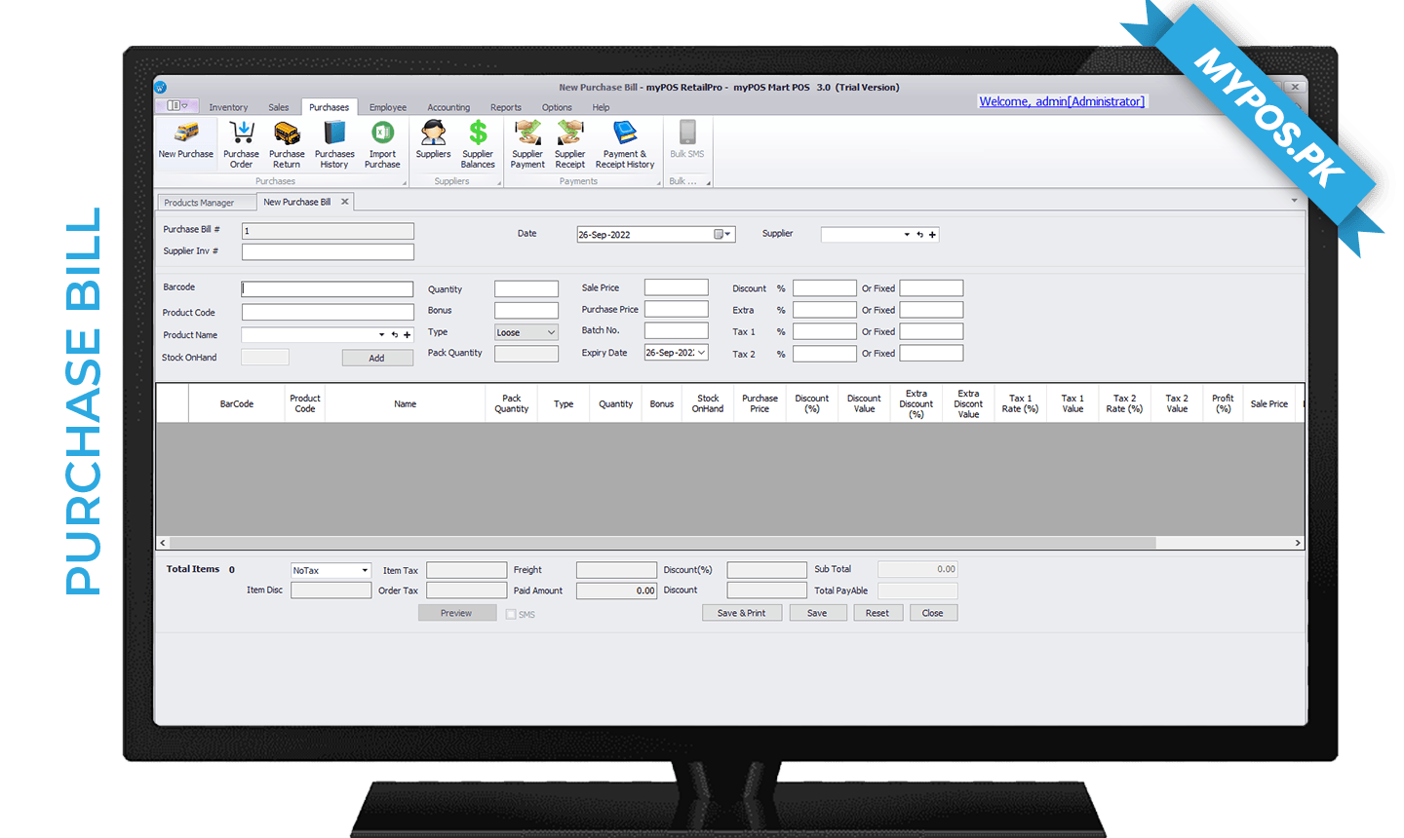This screenshot has height=838, width=1404.
Task: Click the Close button at the bottom of the form
Action: (x=933, y=613)
